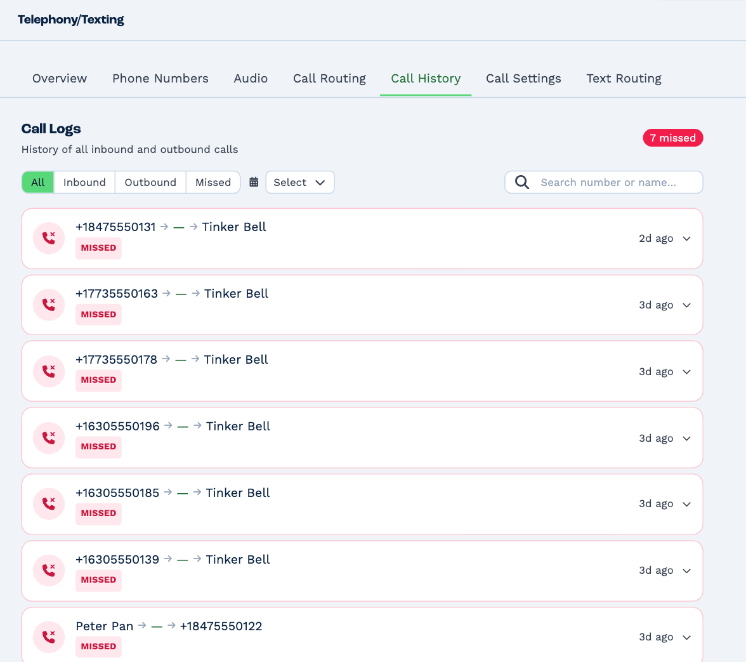Expand the Peter Pan call entry chevron

click(x=686, y=637)
